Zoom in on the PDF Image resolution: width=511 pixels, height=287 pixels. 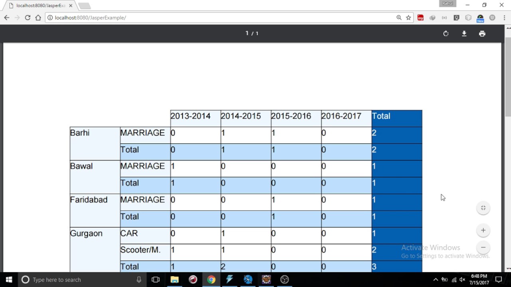click(483, 230)
